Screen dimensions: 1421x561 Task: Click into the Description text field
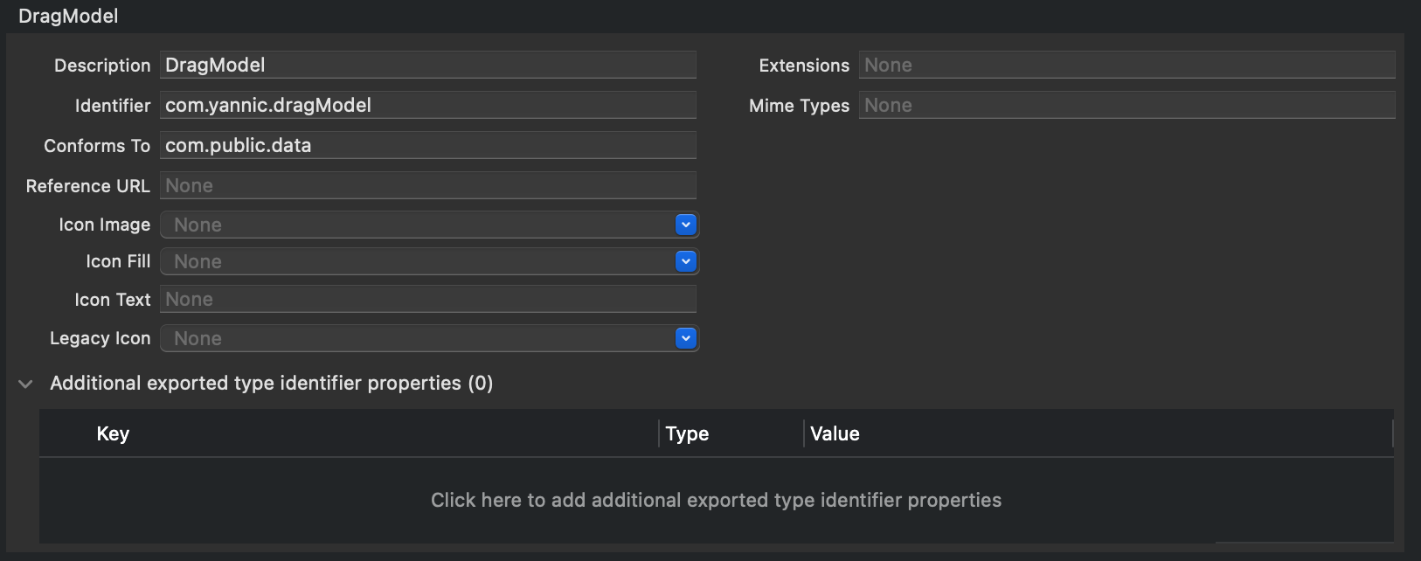427,65
